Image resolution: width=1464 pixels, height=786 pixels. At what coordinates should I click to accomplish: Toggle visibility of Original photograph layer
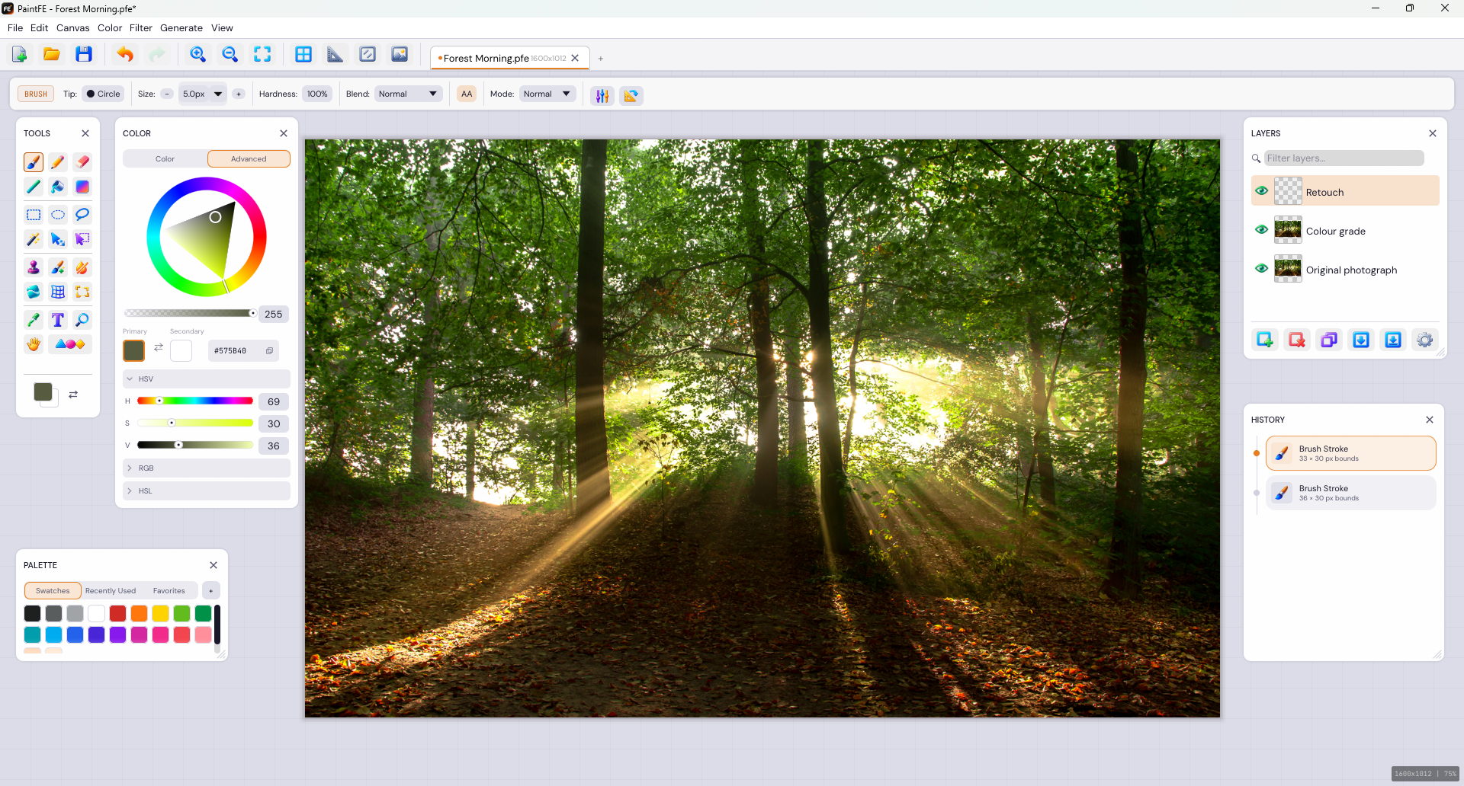[1262, 268]
